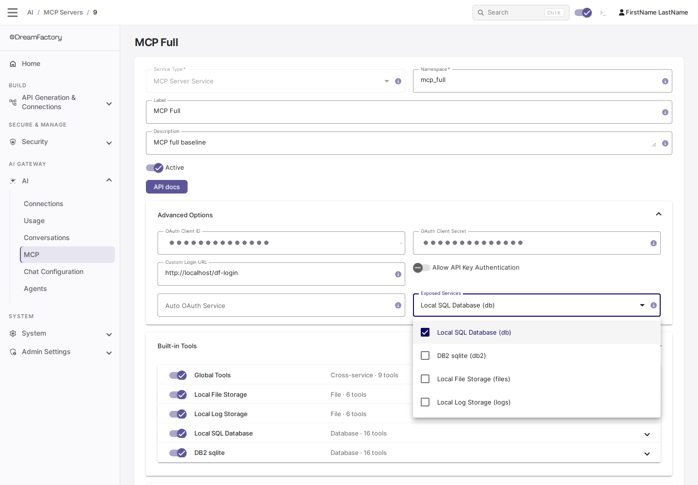Image resolution: width=698 pixels, height=485 pixels.
Task: Expand the Security sidebar menu
Action: (x=109, y=143)
